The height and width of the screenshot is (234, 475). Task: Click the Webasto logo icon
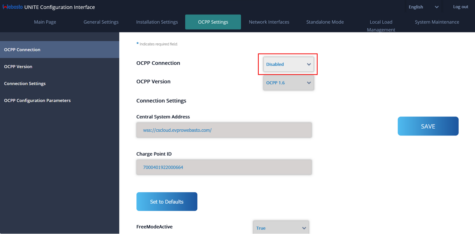[13, 7]
